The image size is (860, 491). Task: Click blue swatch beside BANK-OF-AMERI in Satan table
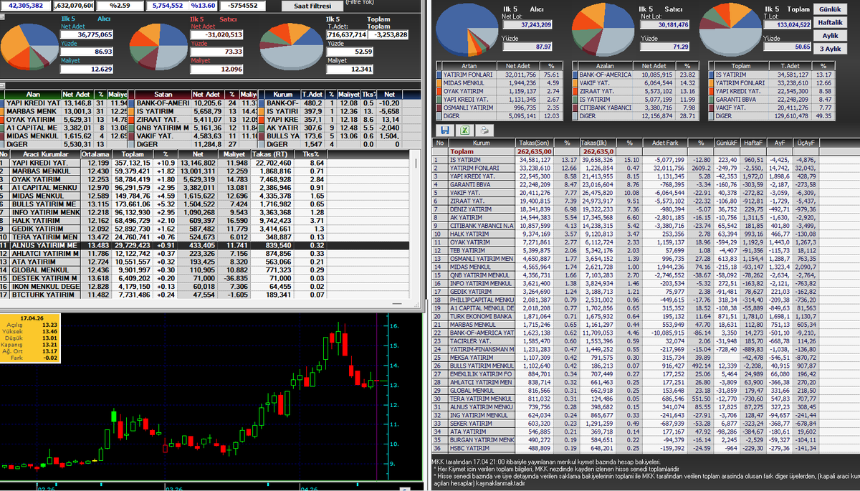pos(130,103)
